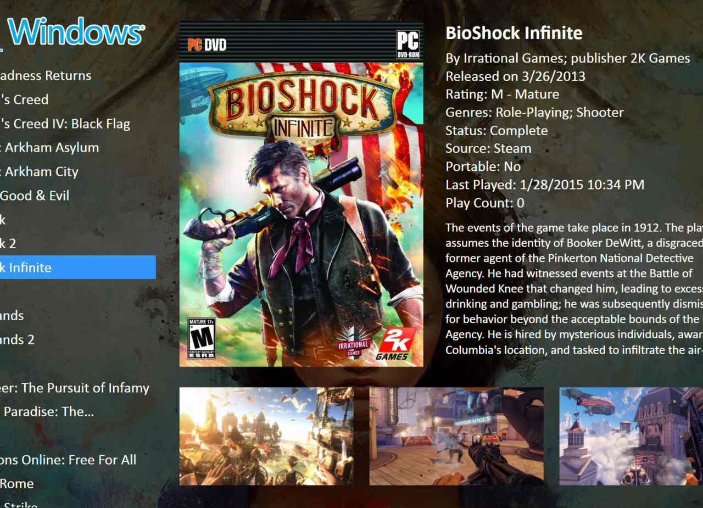Click the Irrational Games logo on cover
Image resolution: width=703 pixels, height=508 pixels.
tap(353, 343)
